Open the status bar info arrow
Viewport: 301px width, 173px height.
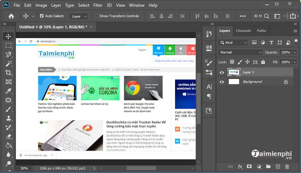pos(94,168)
